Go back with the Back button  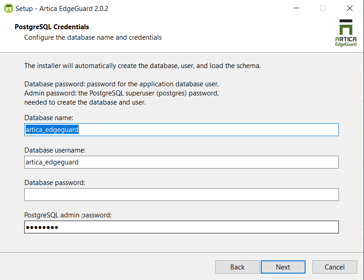pos(237,267)
